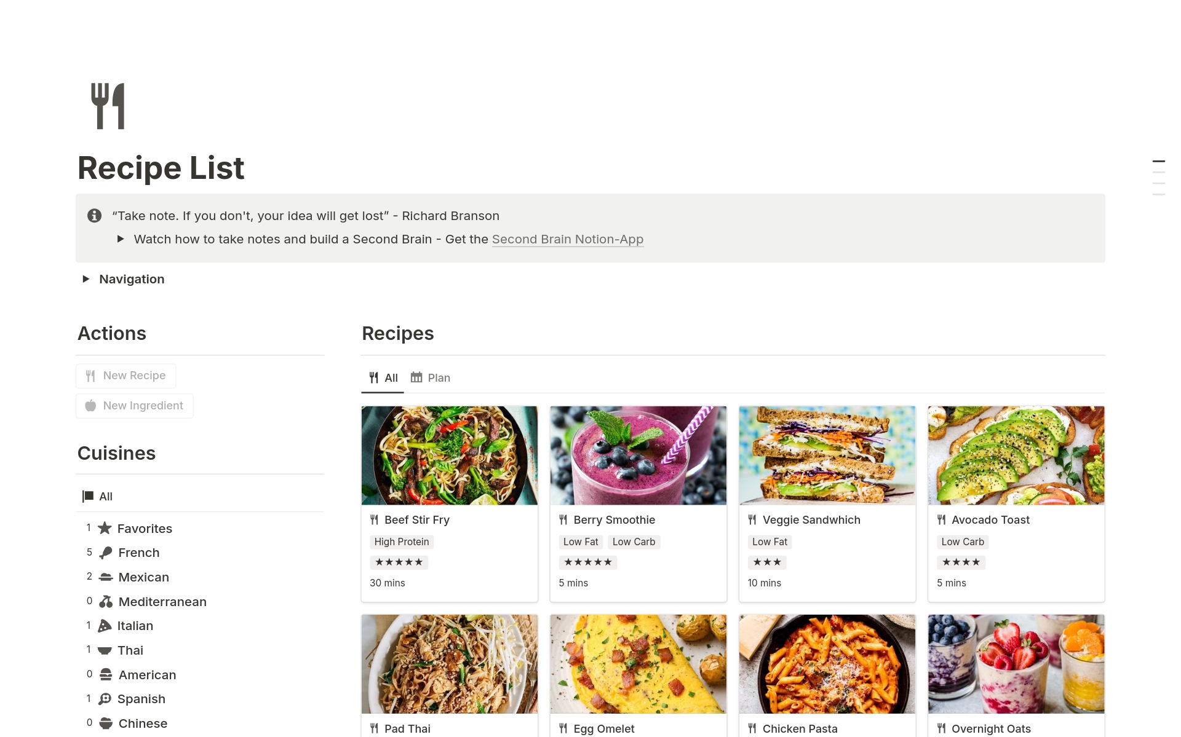1181x737 pixels.
Task: Open the Beef Stir Fry photo
Action: click(450, 455)
